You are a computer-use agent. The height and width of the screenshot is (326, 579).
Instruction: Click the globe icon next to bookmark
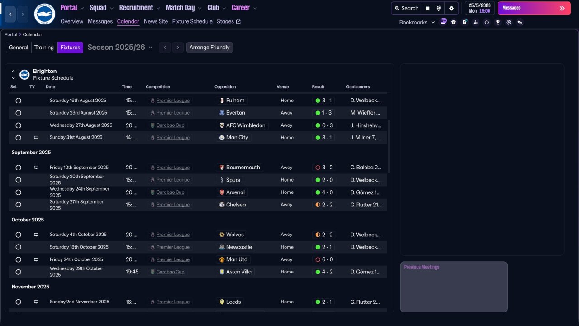[439, 8]
